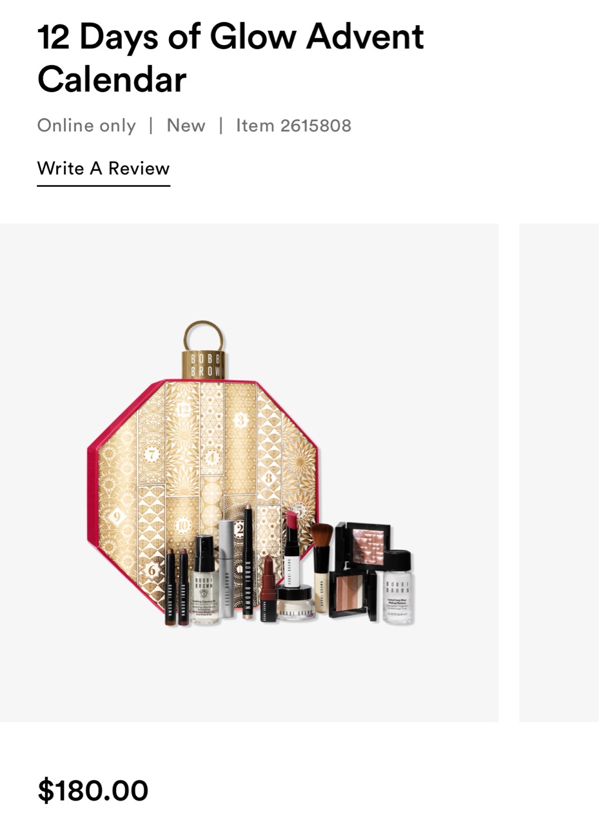Click the gold ring atop the ornament
This screenshot has width=599, height=825.
pyautogui.click(x=203, y=336)
